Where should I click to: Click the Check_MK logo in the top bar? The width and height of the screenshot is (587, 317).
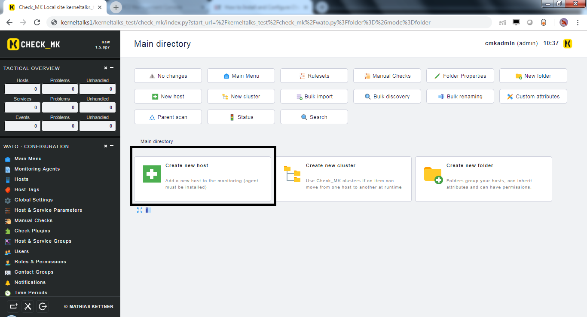click(x=33, y=44)
